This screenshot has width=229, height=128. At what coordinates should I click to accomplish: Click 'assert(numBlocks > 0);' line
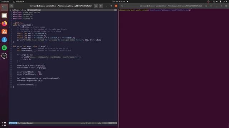coord(29,72)
